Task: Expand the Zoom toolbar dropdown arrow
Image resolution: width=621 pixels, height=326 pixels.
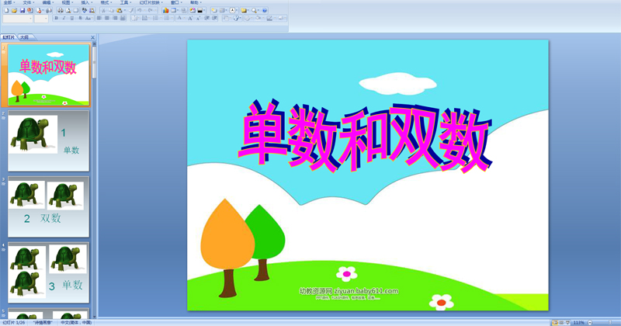Action: coord(258,10)
